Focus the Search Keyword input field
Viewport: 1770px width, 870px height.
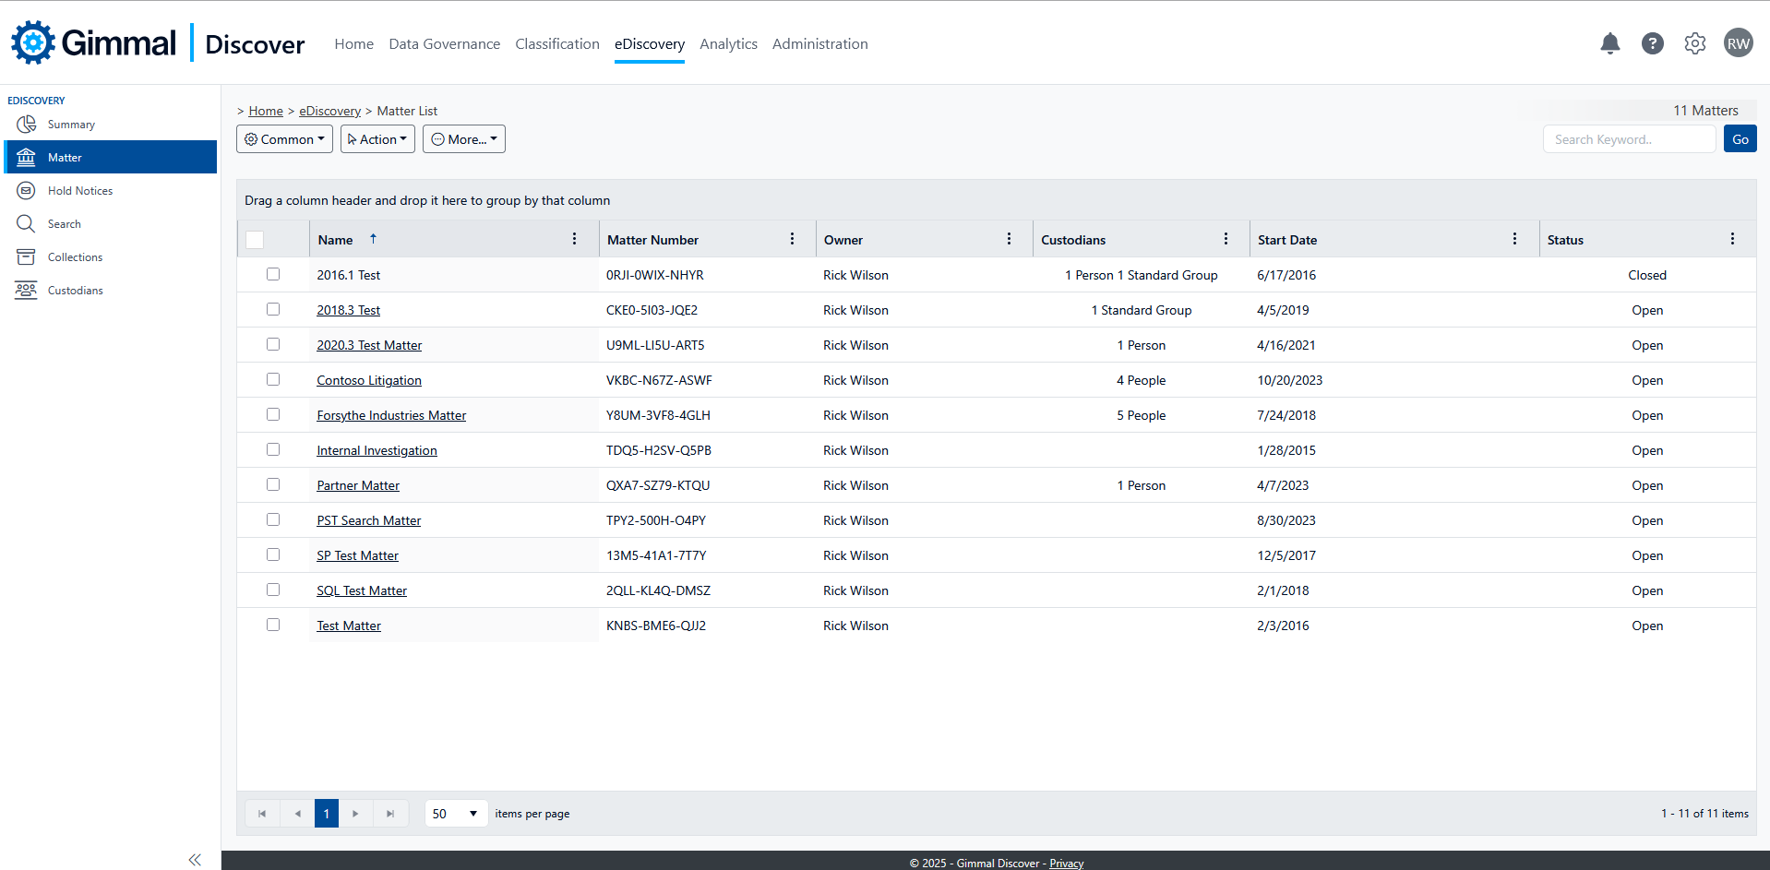[x=1629, y=139]
